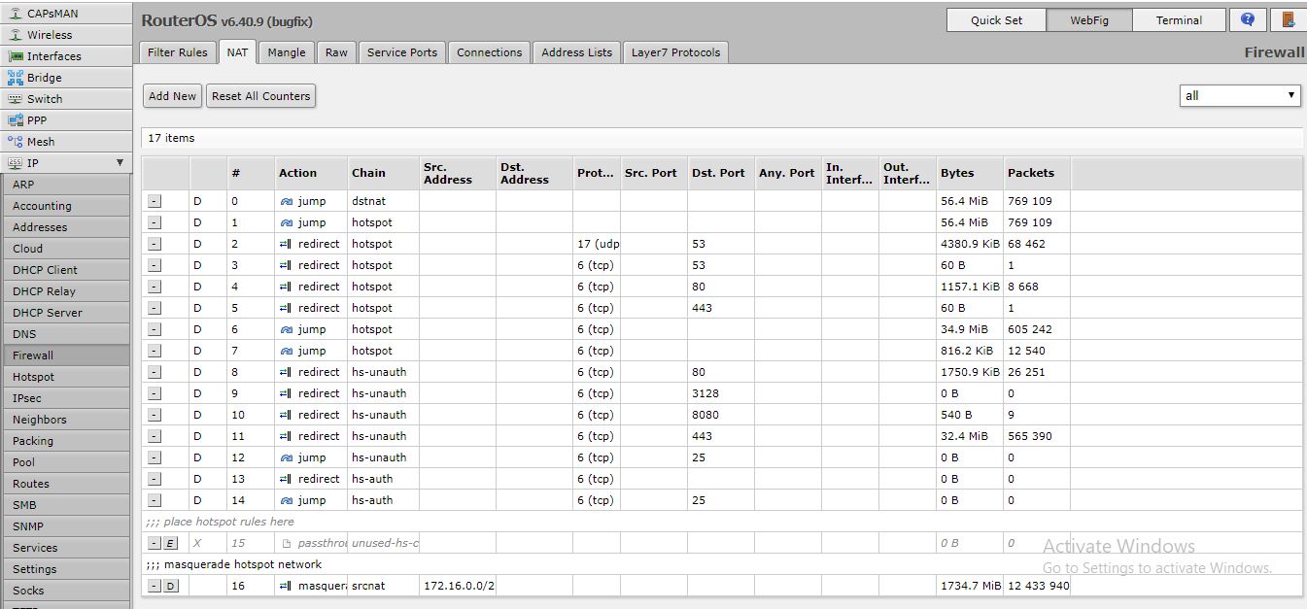Open Terminal
The image size is (1307, 609).
coord(1179,19)
